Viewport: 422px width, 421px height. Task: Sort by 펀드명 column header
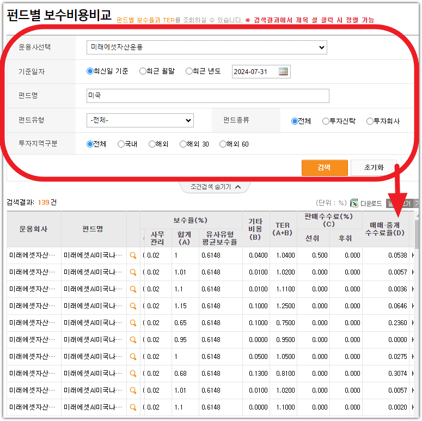[x=93, y=229]
